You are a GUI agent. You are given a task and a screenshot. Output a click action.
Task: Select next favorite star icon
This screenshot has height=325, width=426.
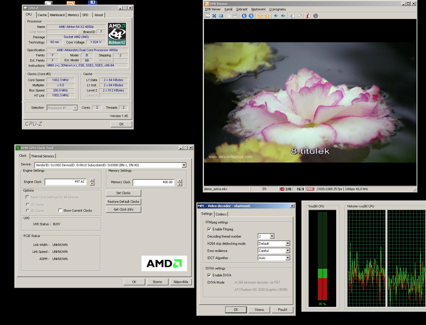(267, 16)
